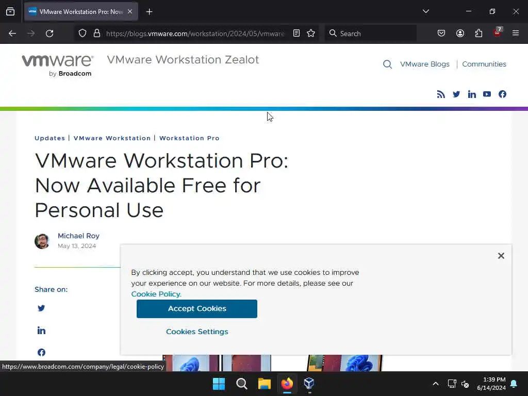Open Communities link

point(484,64)
